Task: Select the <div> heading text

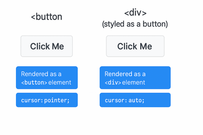Action: tap(135, 13)
